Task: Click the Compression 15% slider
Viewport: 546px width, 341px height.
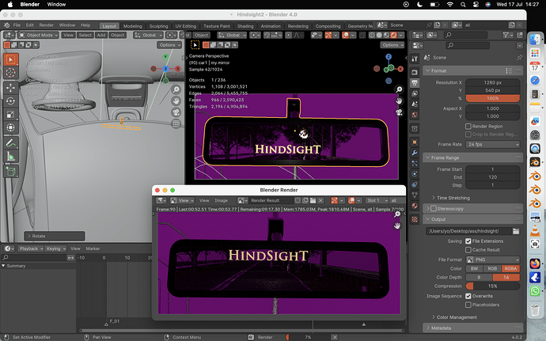Action: pos(493,286)
